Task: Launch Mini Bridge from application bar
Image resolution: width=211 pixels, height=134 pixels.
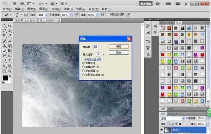Action: coord(22,4)
